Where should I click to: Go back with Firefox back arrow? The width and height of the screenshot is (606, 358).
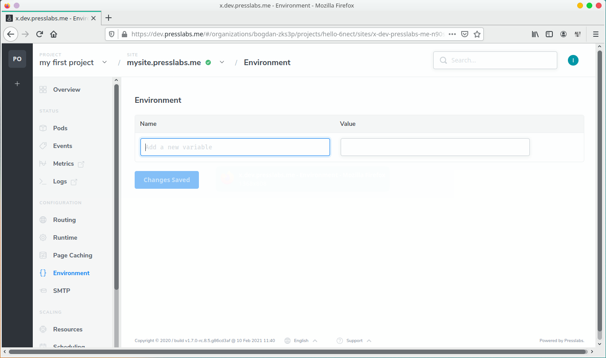[x=11, y=34]
